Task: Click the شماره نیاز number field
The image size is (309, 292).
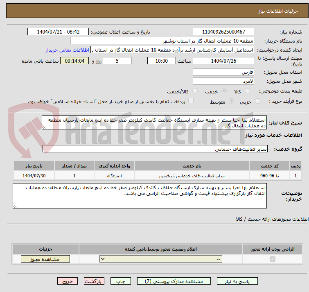Action: click(x=223, y=32)
